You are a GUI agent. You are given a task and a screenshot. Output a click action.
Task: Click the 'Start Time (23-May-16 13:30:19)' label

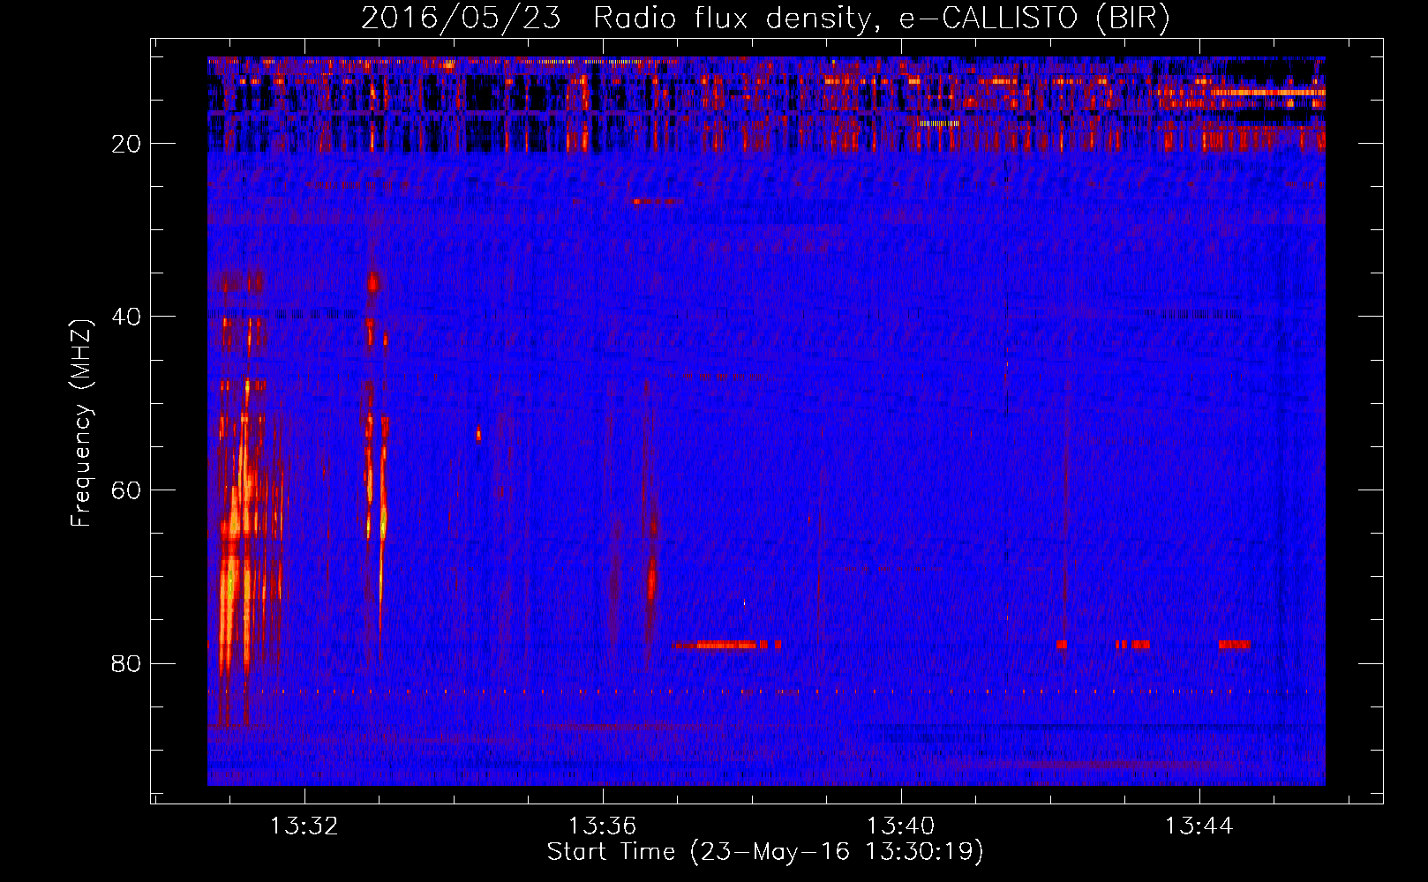pyautogui.click(x=765, y=852)
